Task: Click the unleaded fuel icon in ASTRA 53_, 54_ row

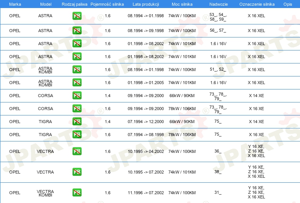Action: click(77, 16)
